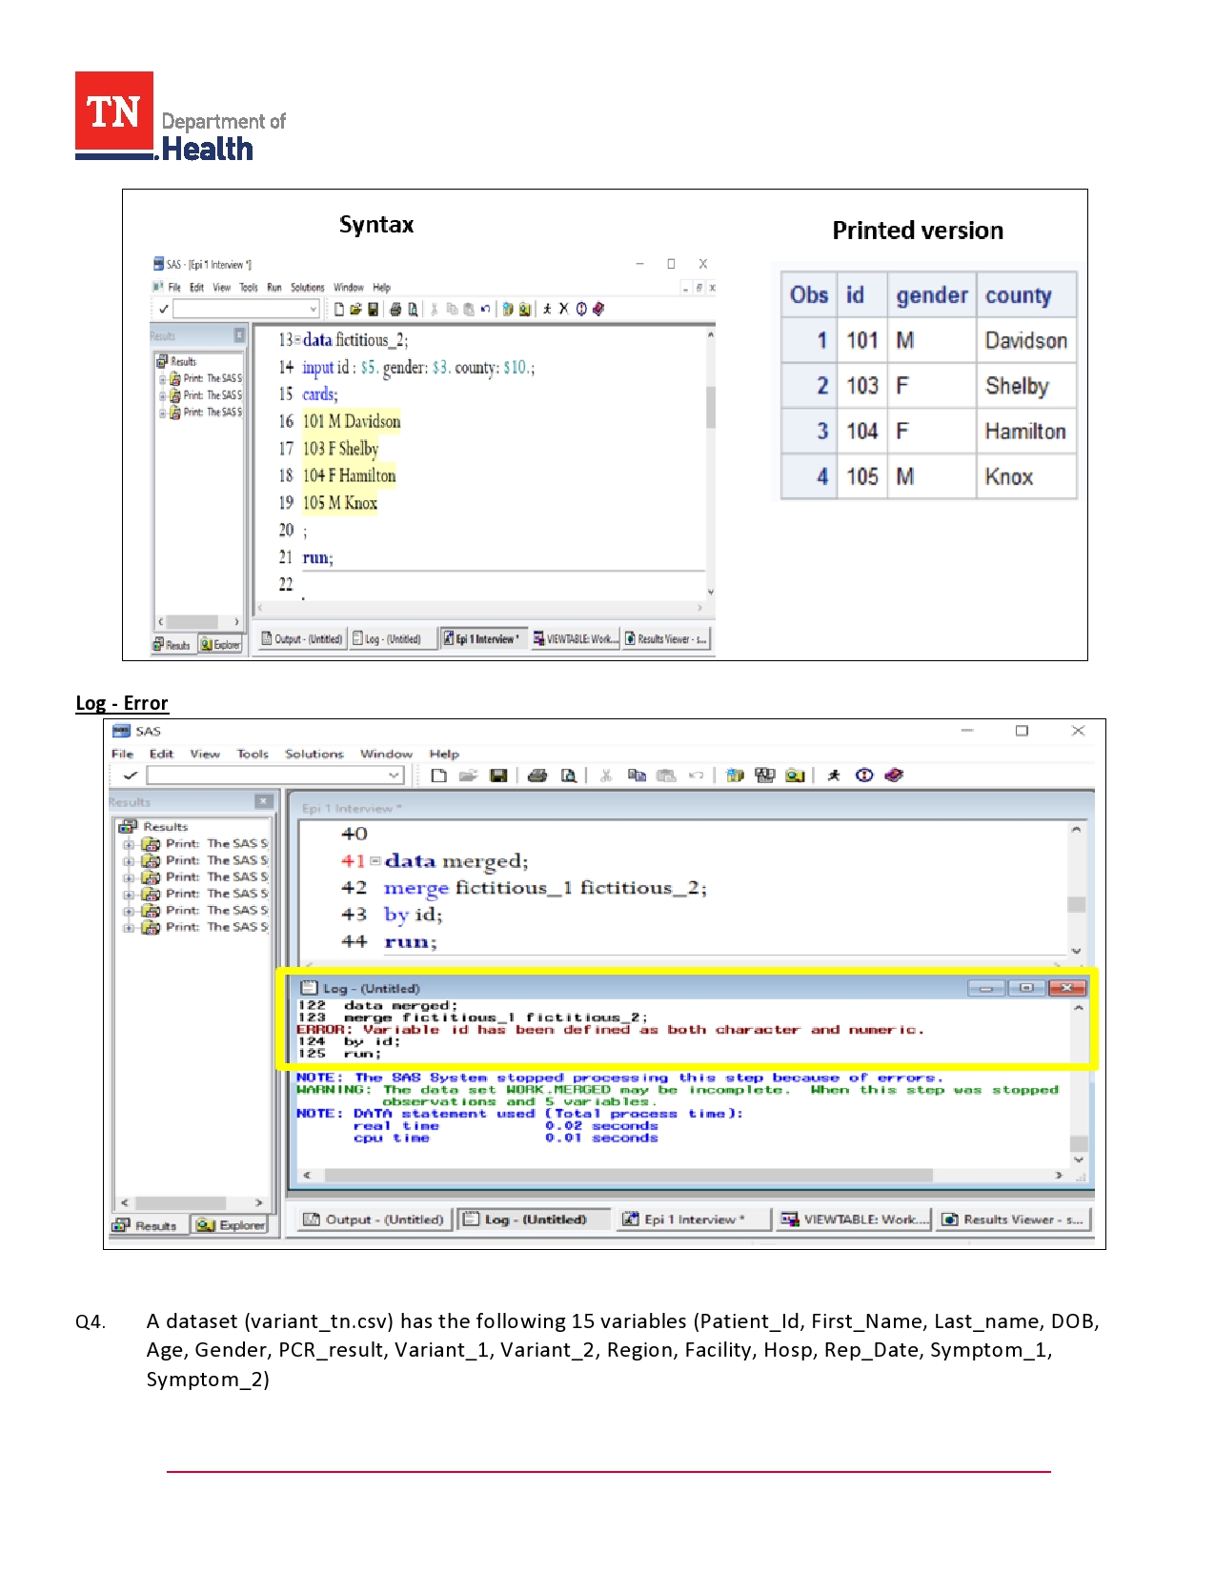Select Results Viewer tab in Log-Error window
Screen dimensions: 1215x1572
(1013, 1219)
